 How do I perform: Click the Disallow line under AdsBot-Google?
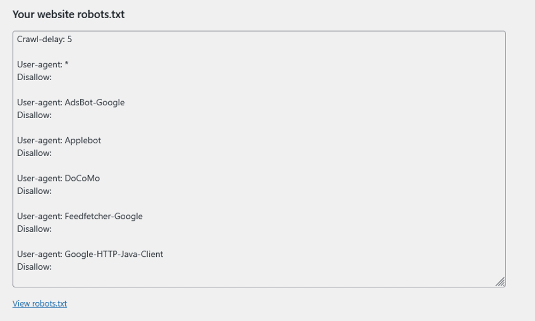point(34,115)
